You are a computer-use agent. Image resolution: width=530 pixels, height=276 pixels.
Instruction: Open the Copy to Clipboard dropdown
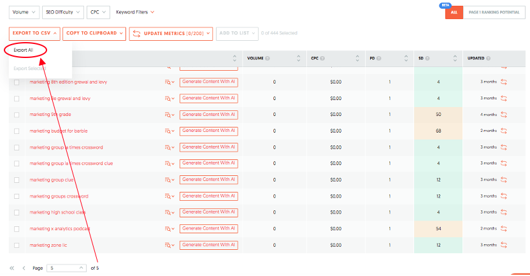click(93, 33)
